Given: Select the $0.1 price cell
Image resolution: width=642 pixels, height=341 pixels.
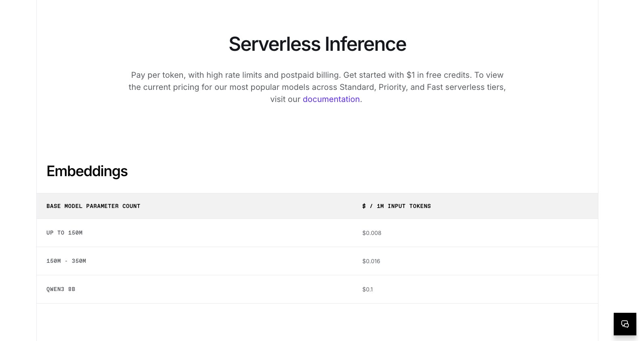Looking at the screenshot, I should pos(368,289).
